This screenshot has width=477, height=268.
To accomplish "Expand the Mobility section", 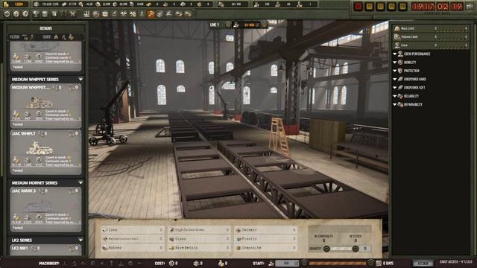I will (x=395, y=63).
